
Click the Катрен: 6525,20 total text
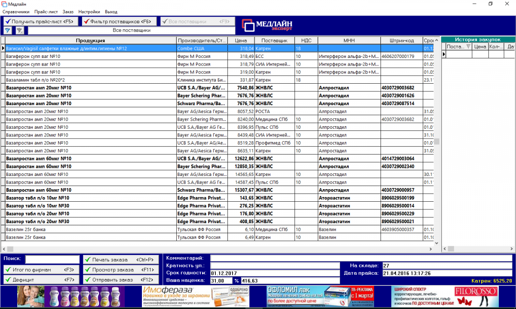pos(491,281)
